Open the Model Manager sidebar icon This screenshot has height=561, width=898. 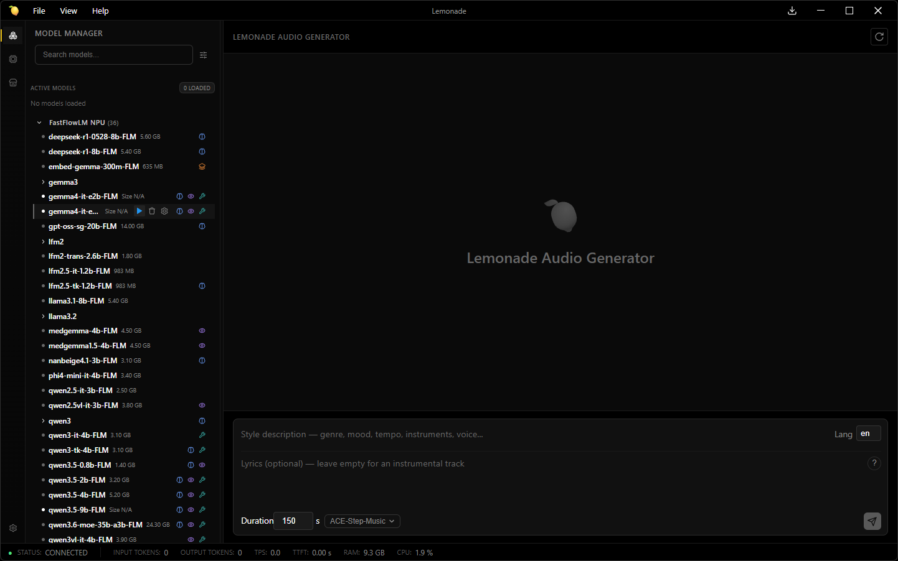tap(13, 35)
